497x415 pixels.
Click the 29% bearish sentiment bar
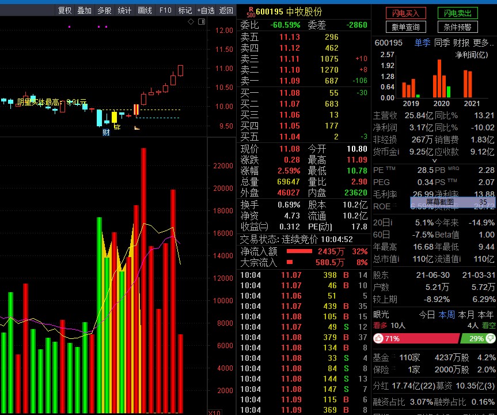477,338
